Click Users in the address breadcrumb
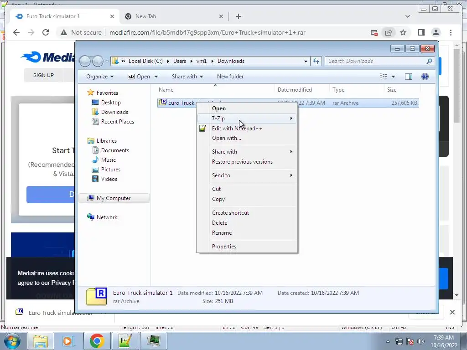The width and height of the screenshot is (467, 350). [180, 61]
